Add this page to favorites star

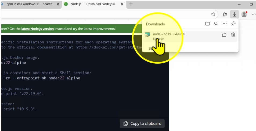213,14
